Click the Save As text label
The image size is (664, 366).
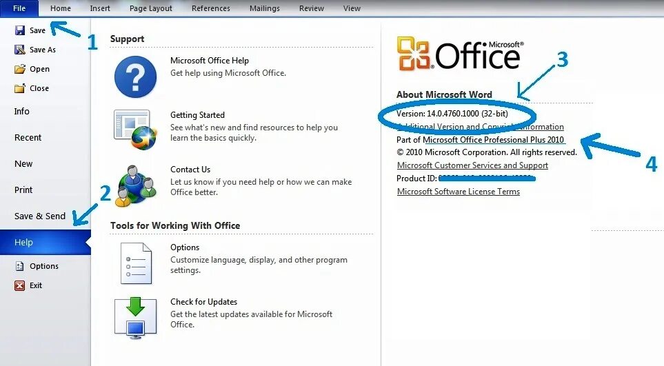(x=42, y=50)
